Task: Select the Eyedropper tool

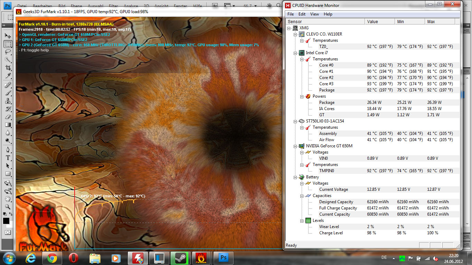Action: coord(8,76)
